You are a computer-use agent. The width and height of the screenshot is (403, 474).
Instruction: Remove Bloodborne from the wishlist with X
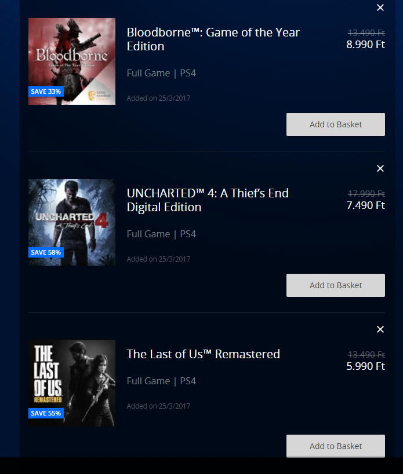tap(380, 8)
